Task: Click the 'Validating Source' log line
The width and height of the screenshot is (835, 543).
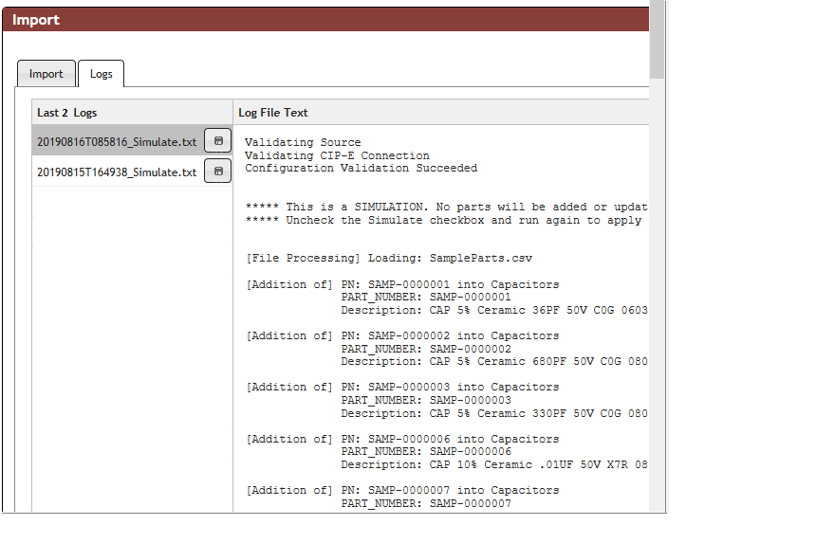Action: pos(303,142)
